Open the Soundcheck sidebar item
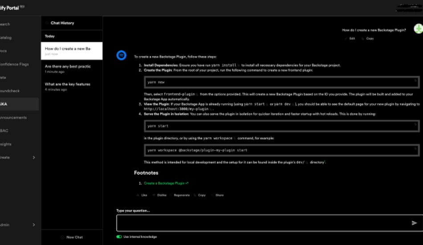 pos(10,91)
